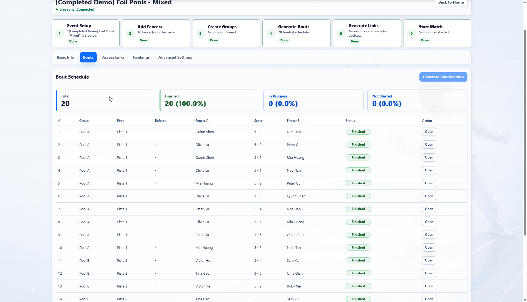The height and width of the screenshot is (302, 527).
Task: Open the Advanced Settings tab
Action: pyautogui.click(x=175, y=57)
